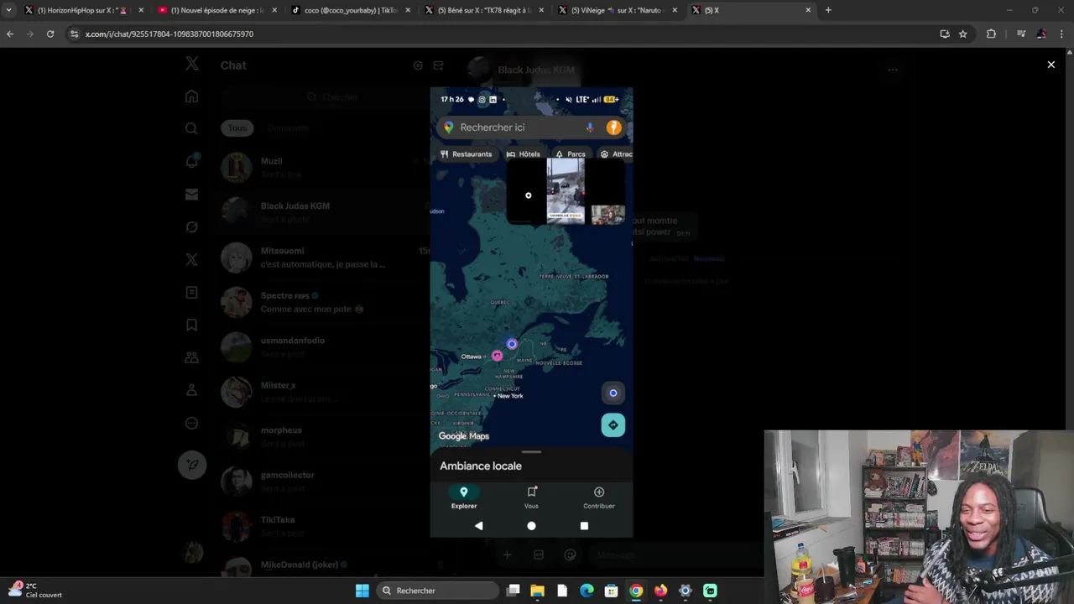
Task: Open the weather widget showing 2°C
Action: click(x=35, y=591)
